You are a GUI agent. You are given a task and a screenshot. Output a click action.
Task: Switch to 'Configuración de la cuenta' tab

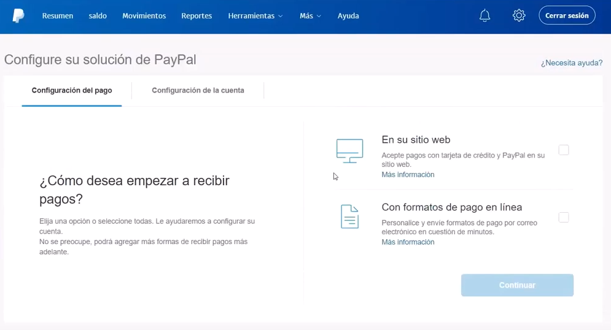(x=198, y=90)
